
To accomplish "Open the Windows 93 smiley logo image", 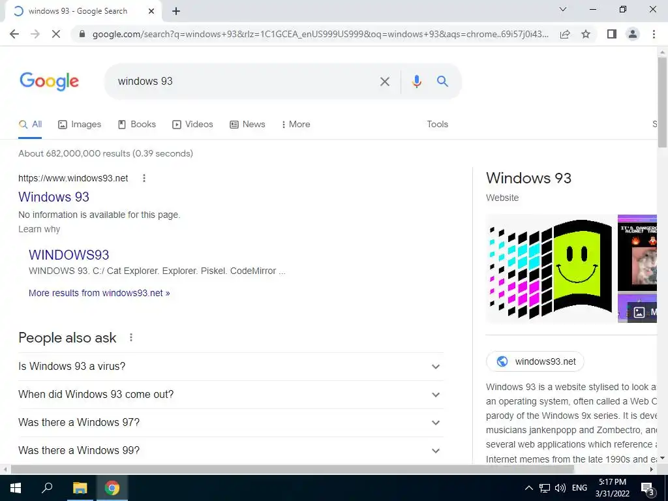I will 551,268.
